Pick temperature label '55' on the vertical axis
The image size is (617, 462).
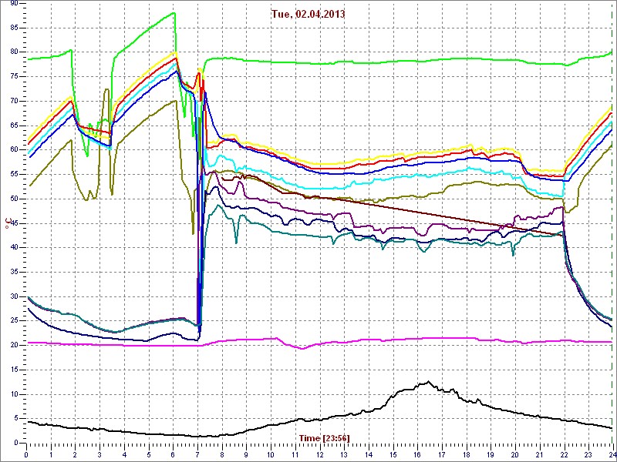[x=14, y=174]
